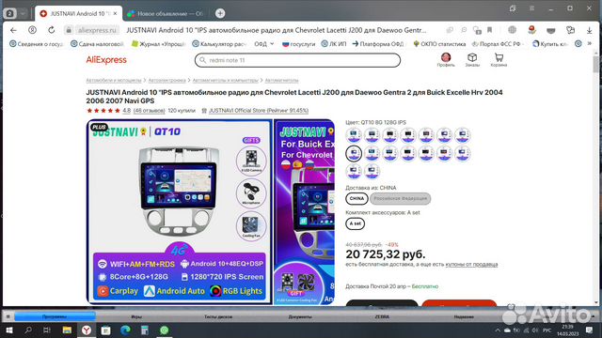Show more bookmarks with the » chevron
Viewport: 602px width, 338px height.
point(590,44)
